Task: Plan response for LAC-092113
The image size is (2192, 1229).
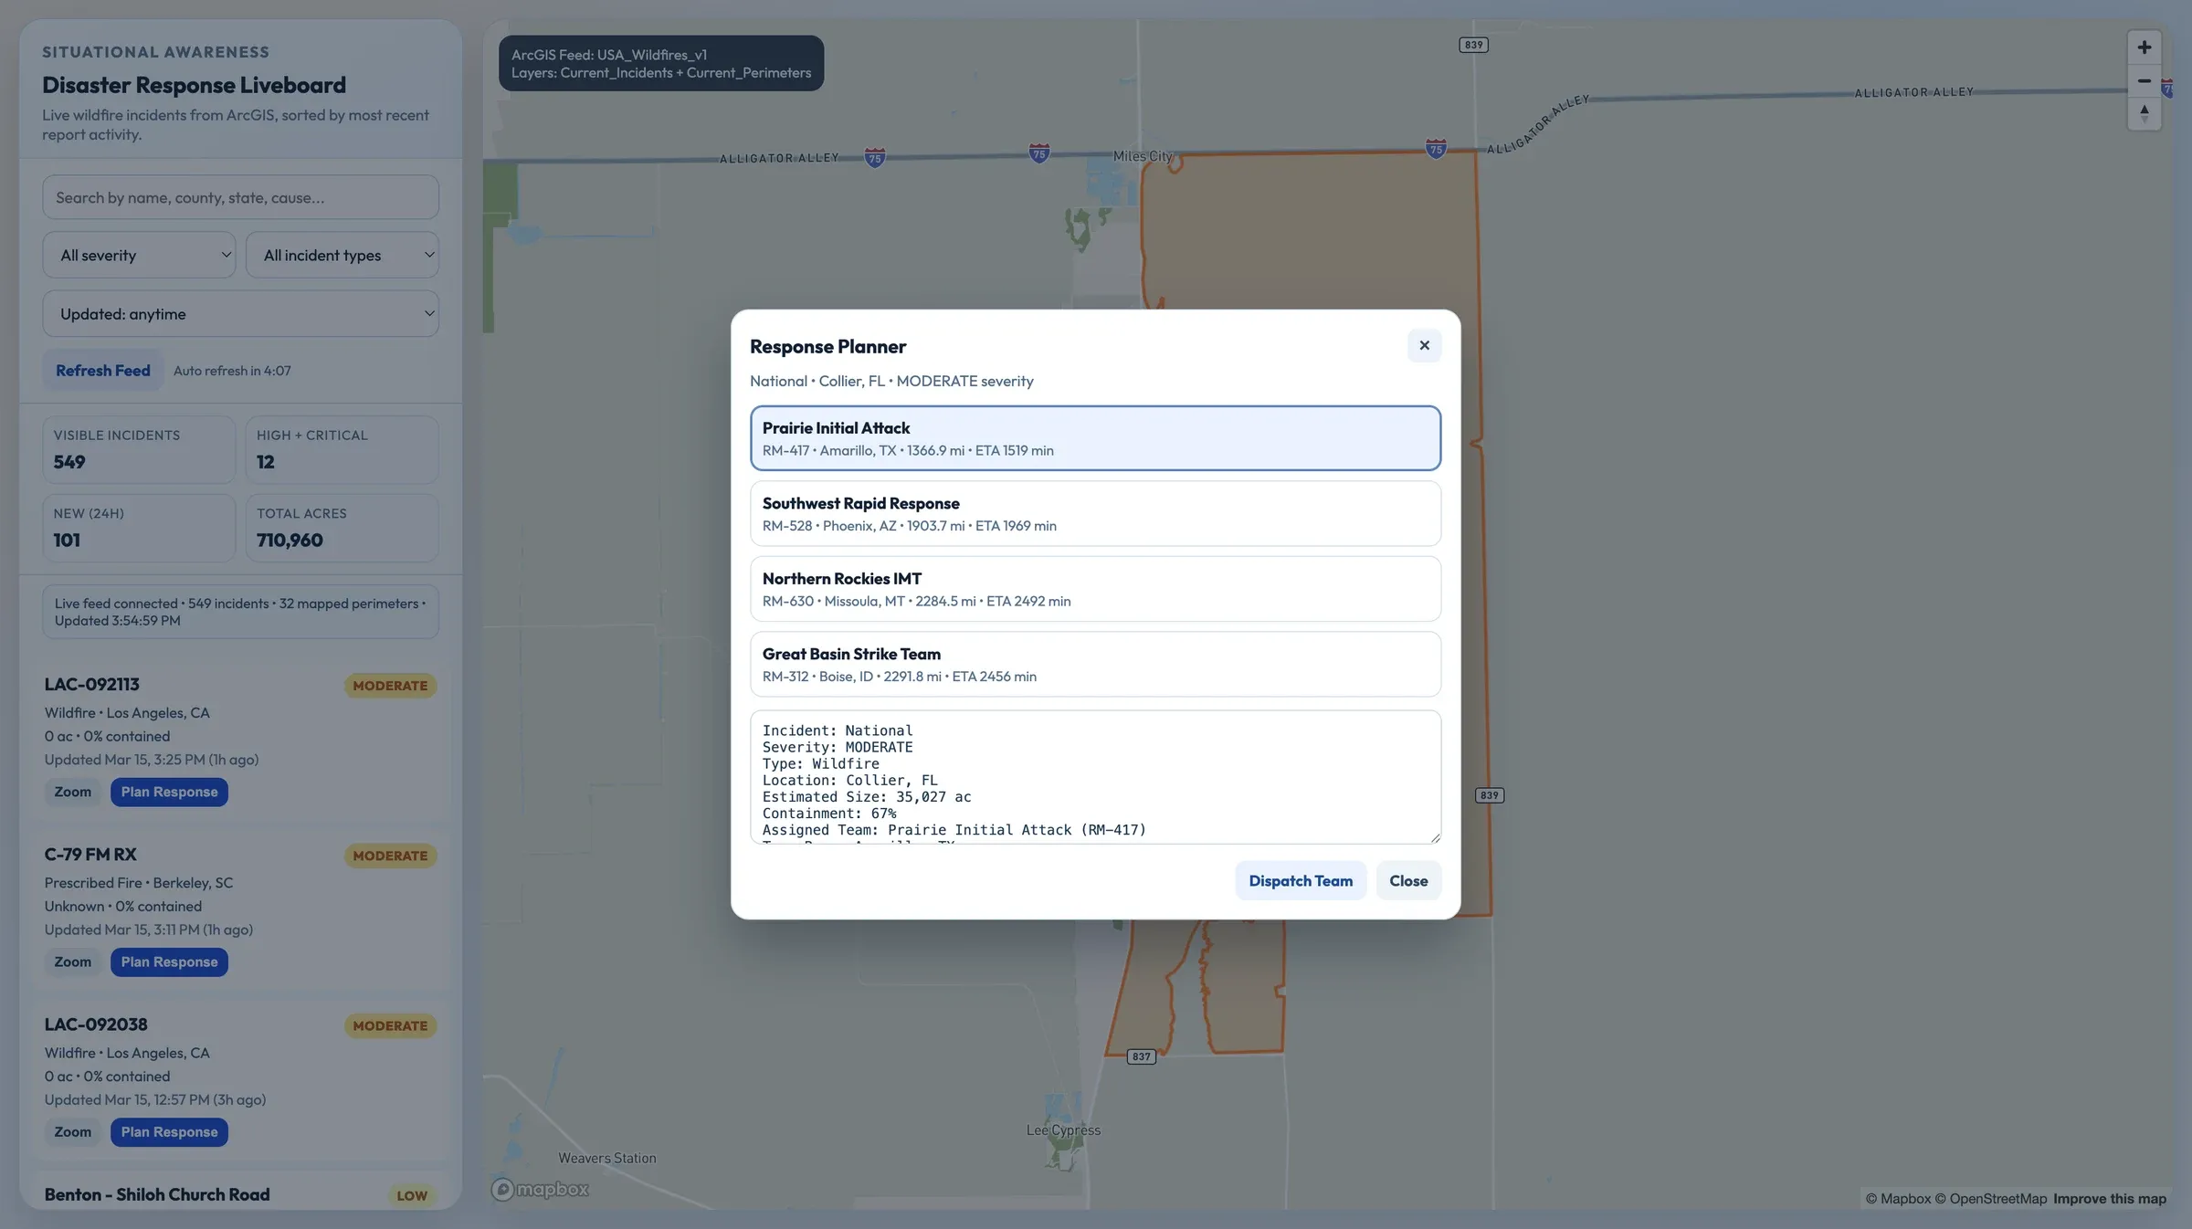Action: click(169, 792)
